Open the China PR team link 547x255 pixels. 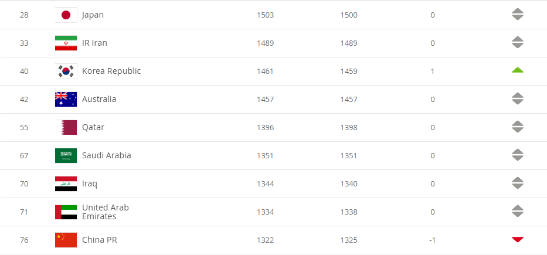(100, 240)
